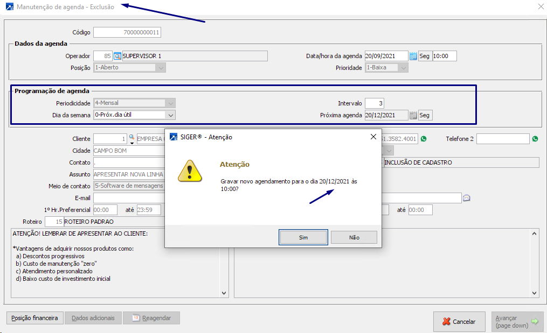Open Posição financeira

[34, 318]
